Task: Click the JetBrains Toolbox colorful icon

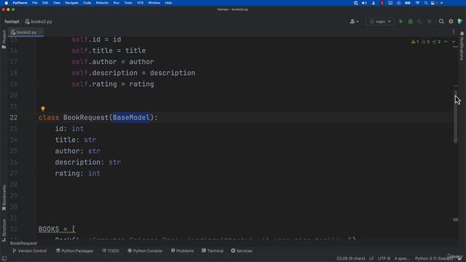Action: (460, 21)
